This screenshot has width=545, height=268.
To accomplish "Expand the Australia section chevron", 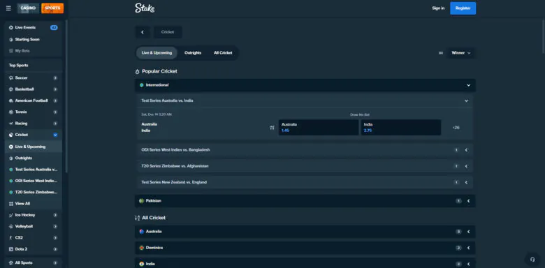I will tap(469, 232).
